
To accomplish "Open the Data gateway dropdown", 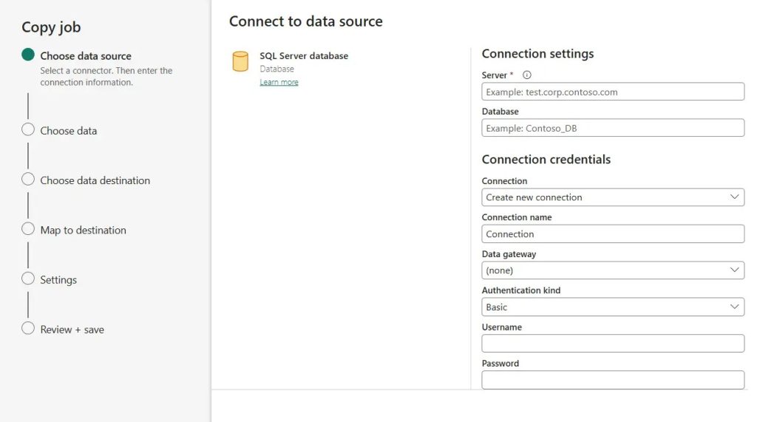I will 613,270.
